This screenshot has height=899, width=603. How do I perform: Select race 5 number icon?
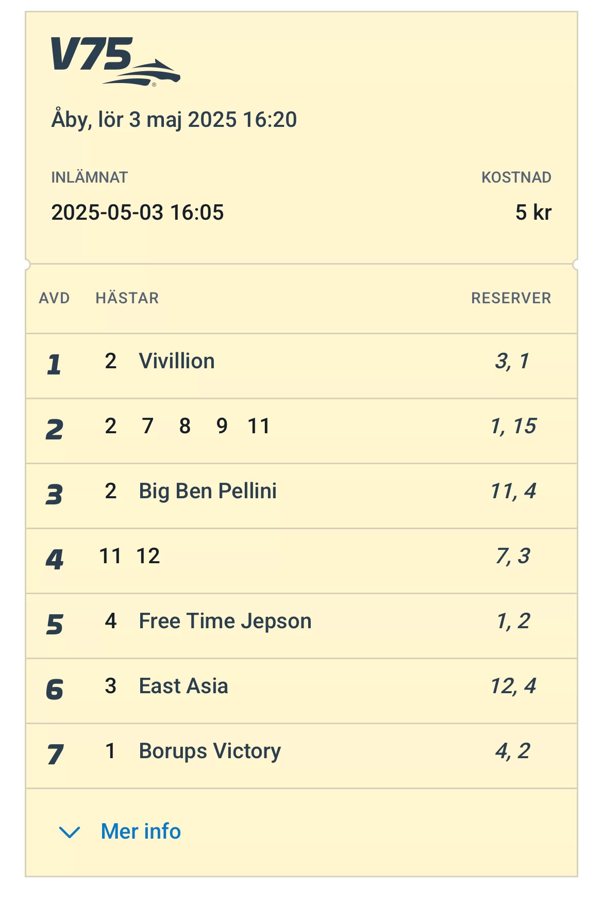pyautogui.click(x=54, y=624)
